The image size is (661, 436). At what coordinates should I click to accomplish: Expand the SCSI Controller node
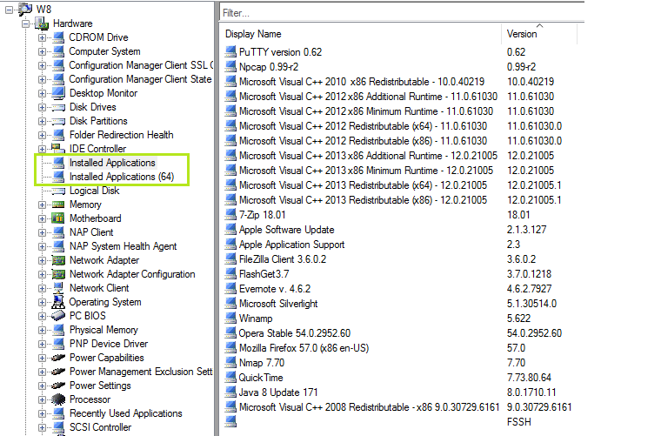42,427
